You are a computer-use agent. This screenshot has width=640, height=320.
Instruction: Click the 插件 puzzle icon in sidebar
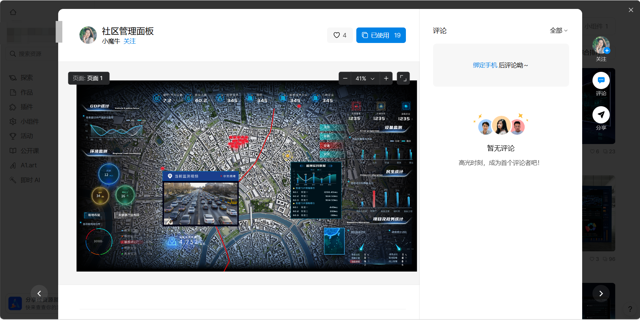coord(13,107)
